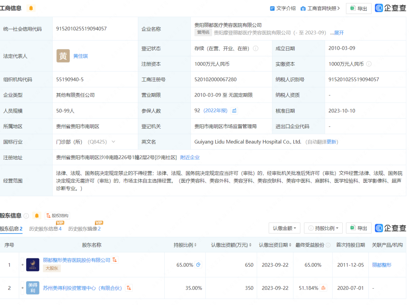Sort by 认缴出资日期 column header
This screenshot has height=305, width=409.
click(275, 245)
